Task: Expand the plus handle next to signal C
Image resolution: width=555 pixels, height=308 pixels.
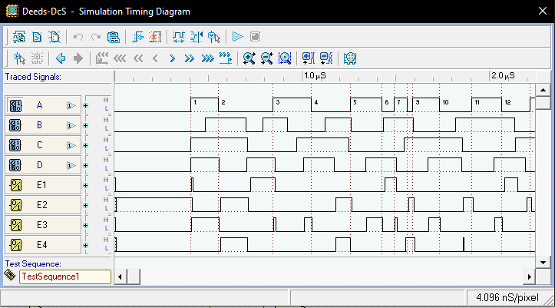Action: (x=86, y=145)
